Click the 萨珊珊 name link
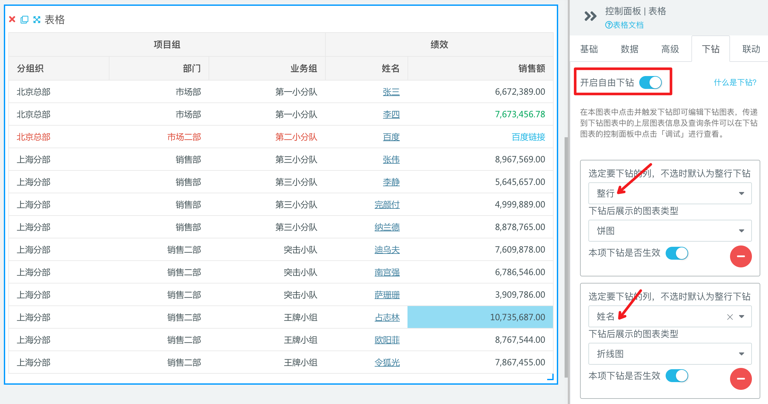 [x=387, y=295]
